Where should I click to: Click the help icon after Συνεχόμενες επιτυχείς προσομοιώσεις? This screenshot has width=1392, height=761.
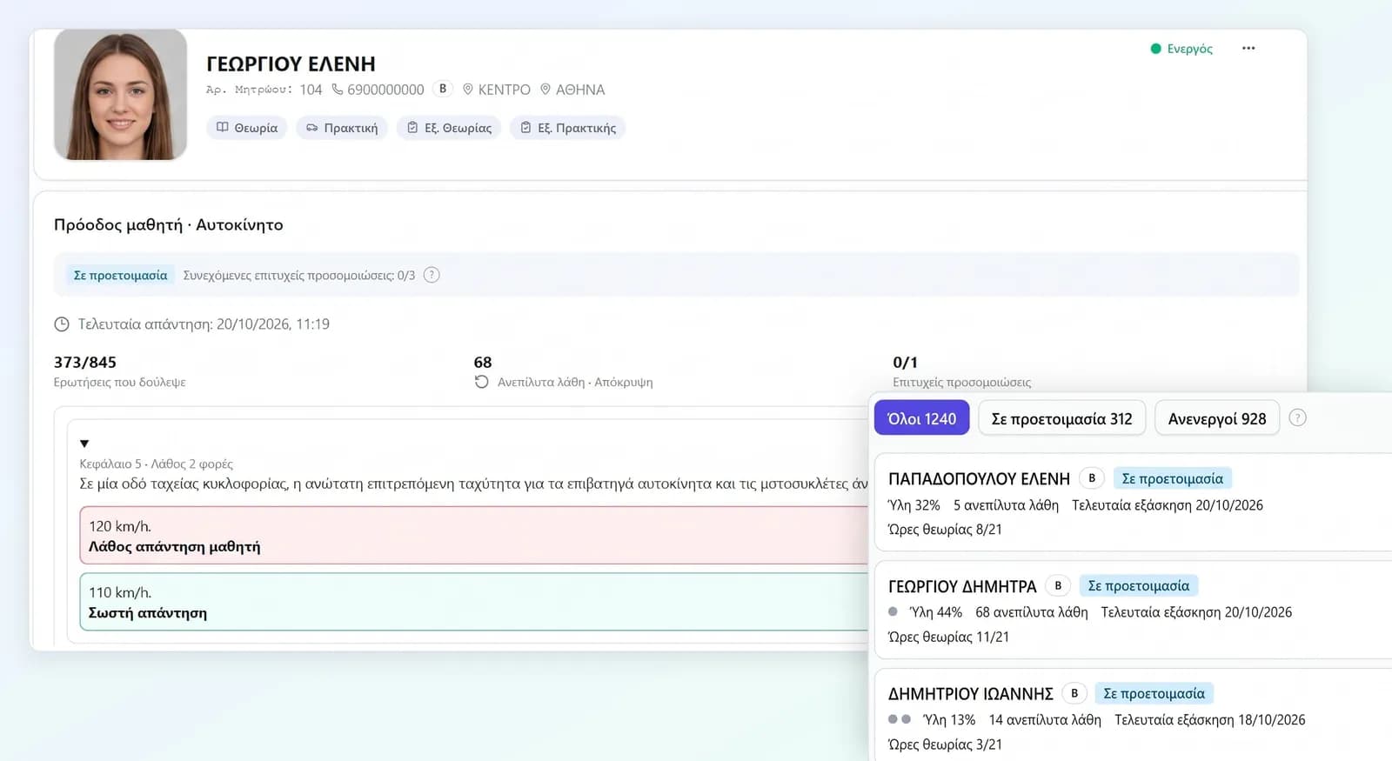pos(432,275)
